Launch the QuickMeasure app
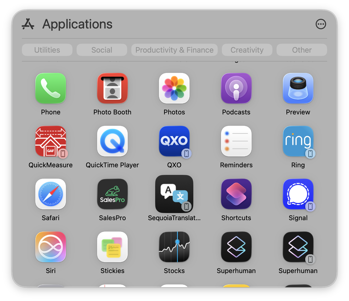 coord(51,141)
